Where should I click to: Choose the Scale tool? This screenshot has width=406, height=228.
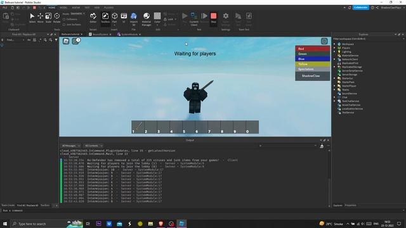48,18
